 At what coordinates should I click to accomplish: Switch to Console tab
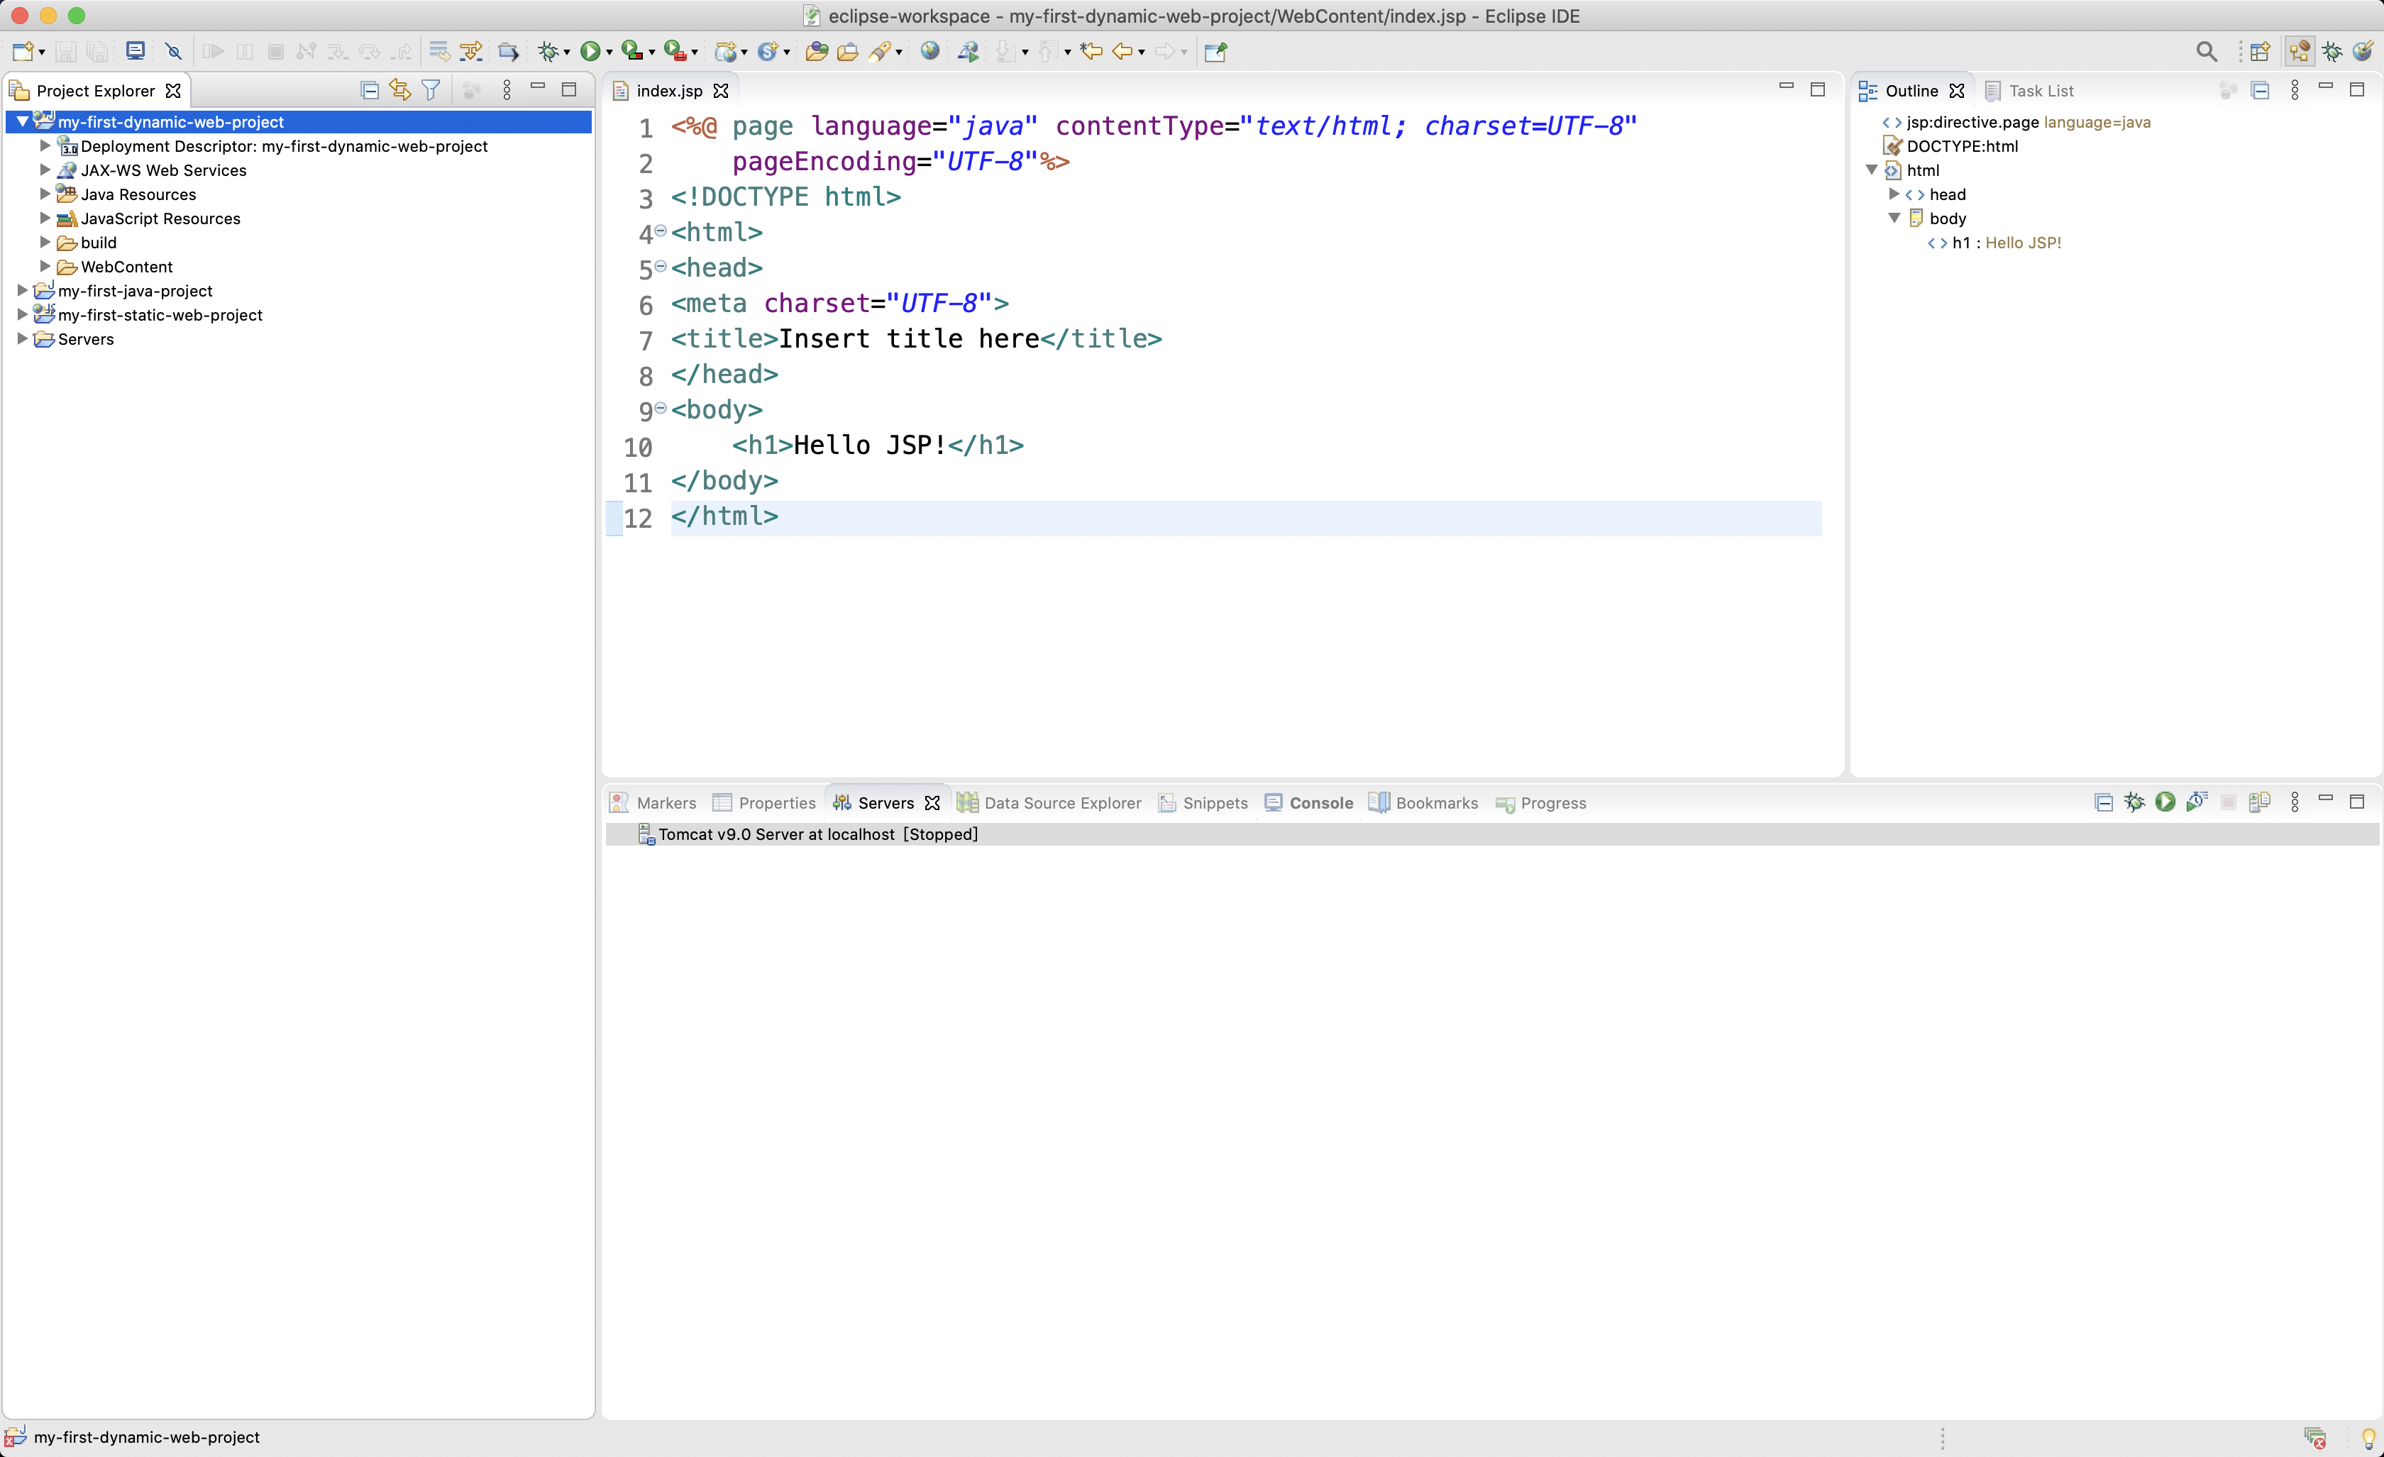pyautogui.click(x=1309, y=803)
